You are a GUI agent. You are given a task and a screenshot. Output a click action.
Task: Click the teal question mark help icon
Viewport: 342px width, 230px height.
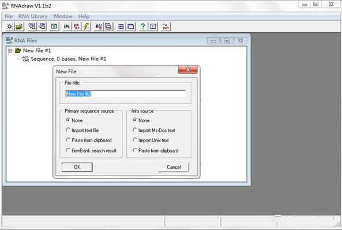(143, 27)
